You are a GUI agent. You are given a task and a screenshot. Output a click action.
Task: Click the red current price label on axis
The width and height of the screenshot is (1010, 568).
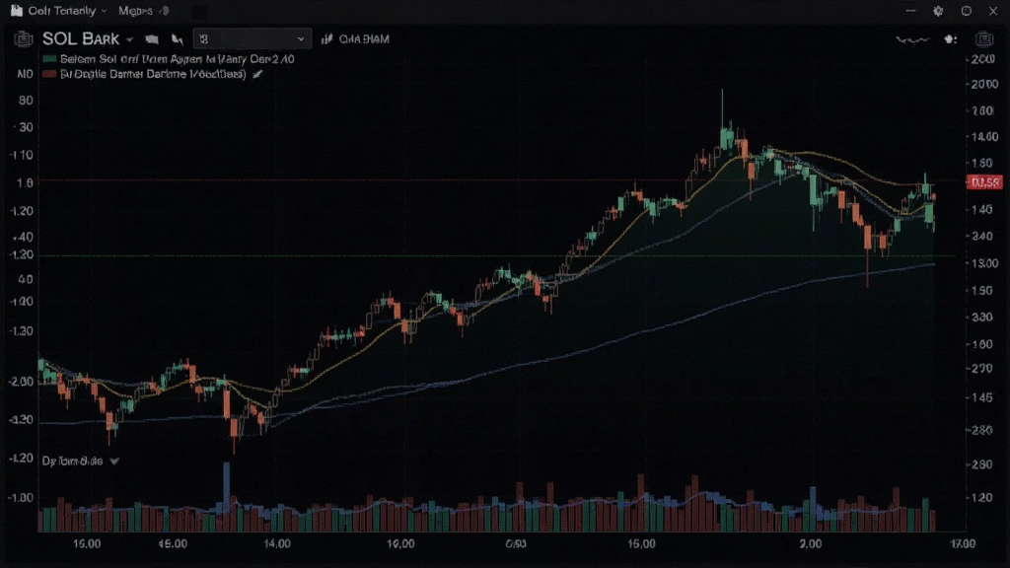click(984, 182)
